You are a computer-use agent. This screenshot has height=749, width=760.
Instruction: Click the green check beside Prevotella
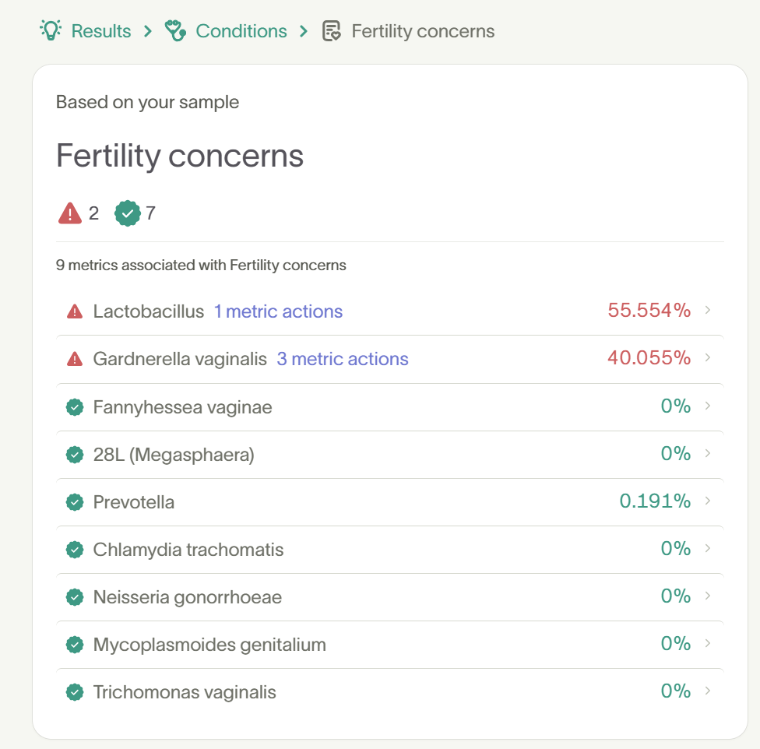(75, 501)
